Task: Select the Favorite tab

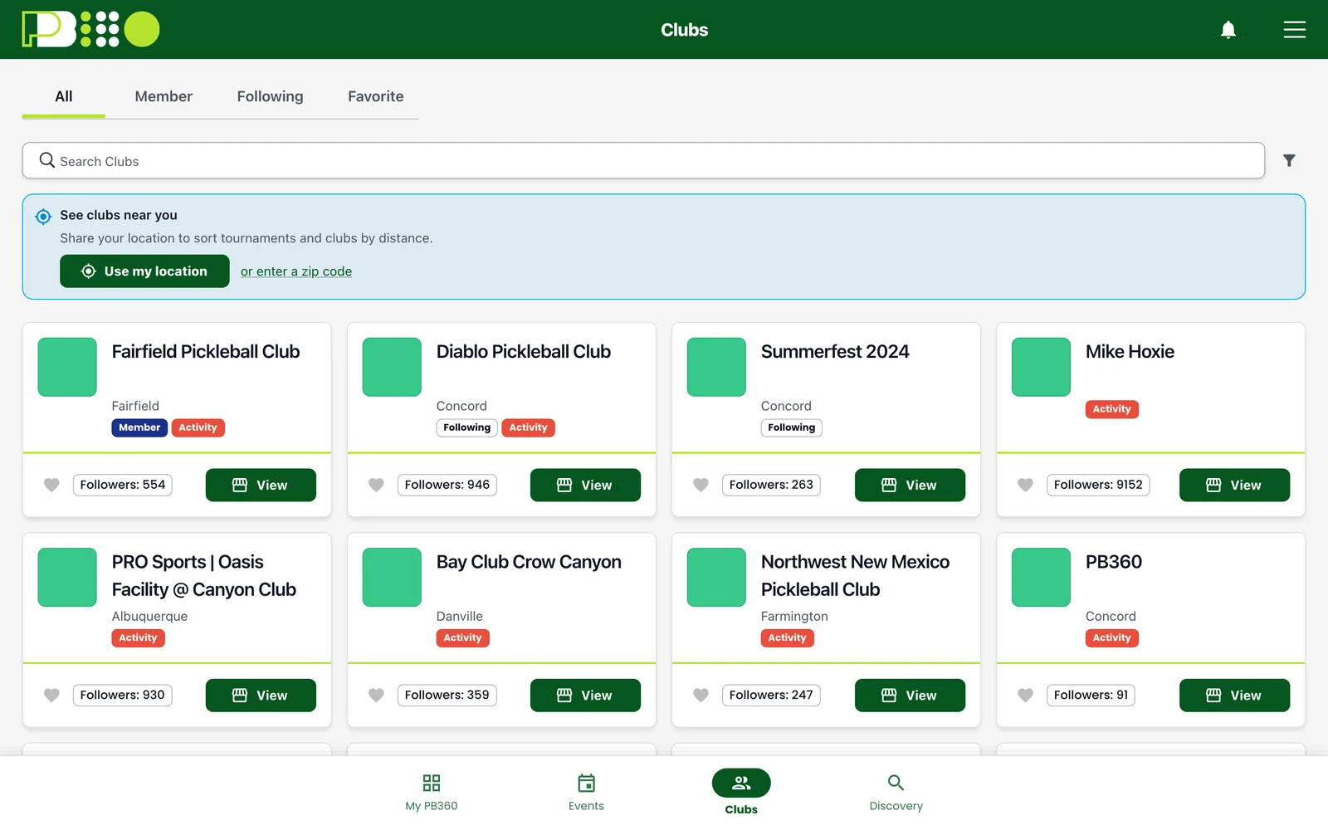Action: [375, 96]
